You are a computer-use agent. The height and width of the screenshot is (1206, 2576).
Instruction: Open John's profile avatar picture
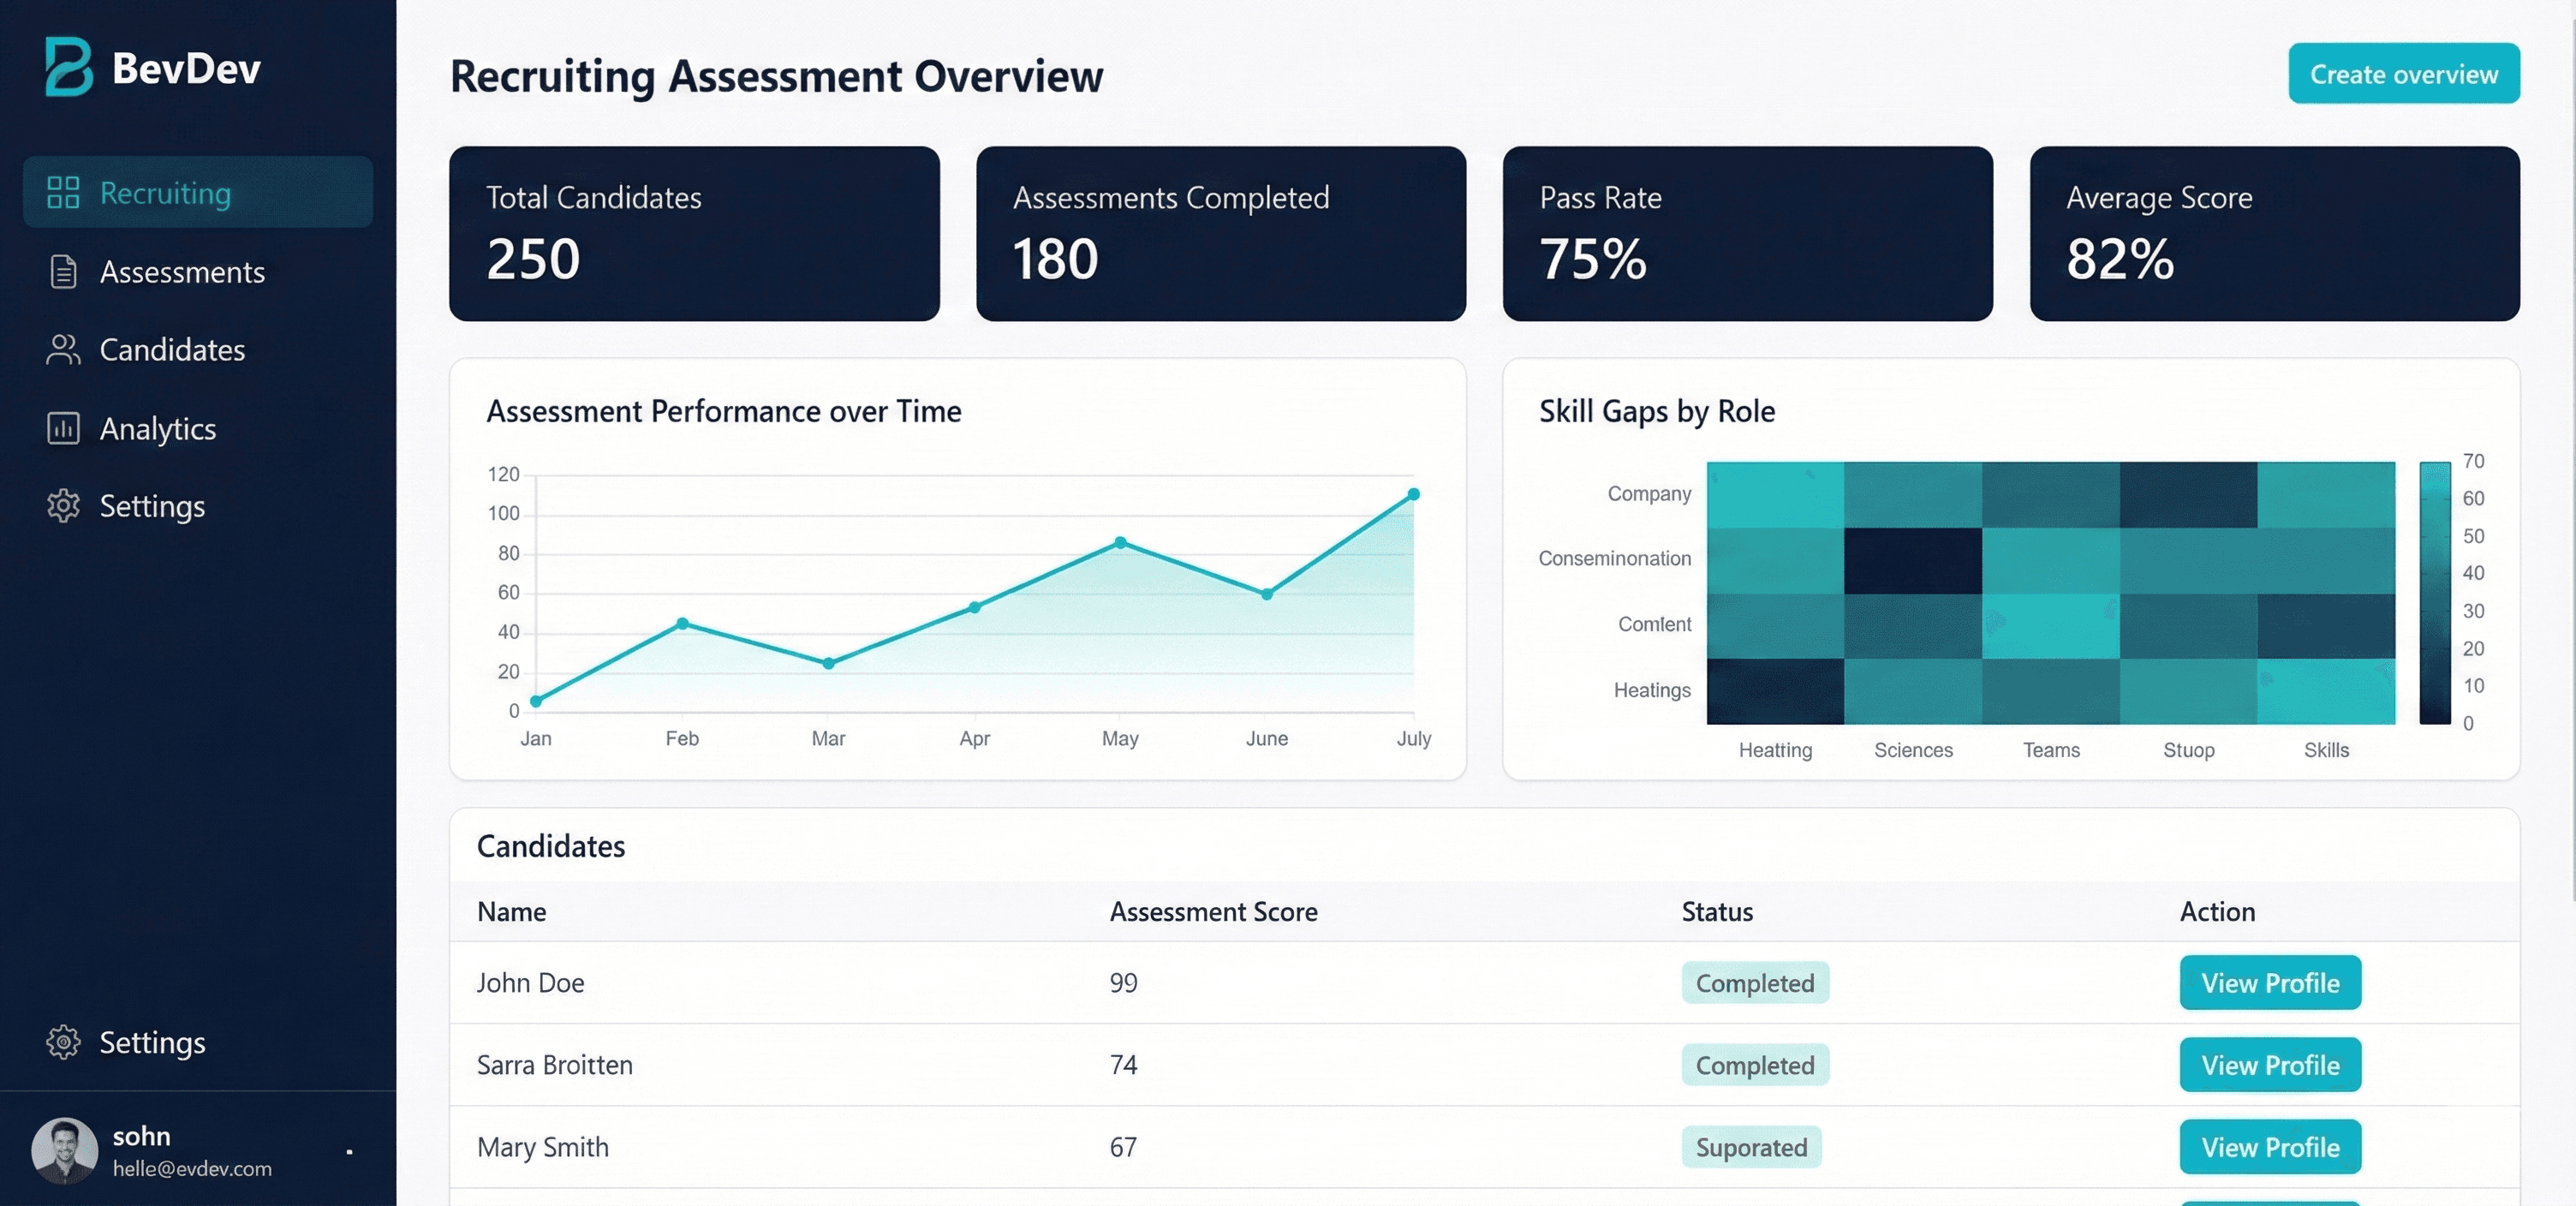pyautogui.click(x=64, y=1150)
